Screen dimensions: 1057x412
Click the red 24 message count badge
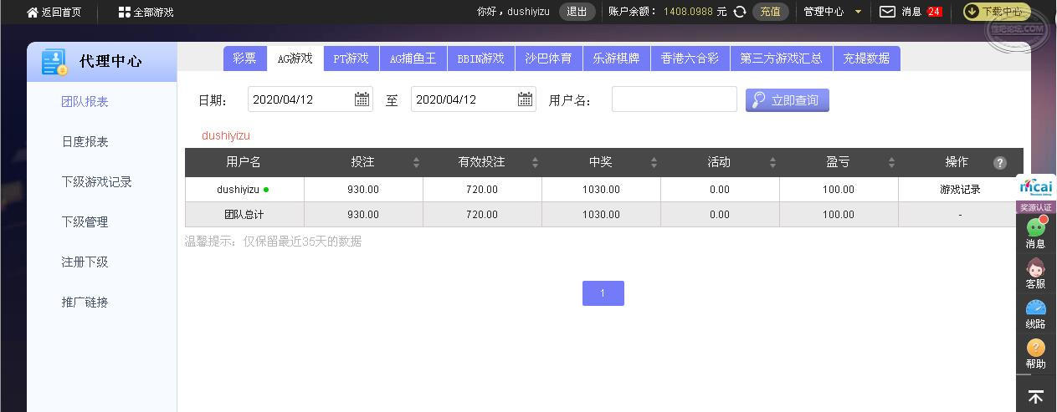[934, 12]
